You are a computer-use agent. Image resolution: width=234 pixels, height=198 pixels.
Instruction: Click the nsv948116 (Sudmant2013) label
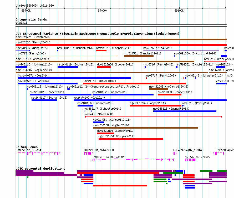pos(45,87)
